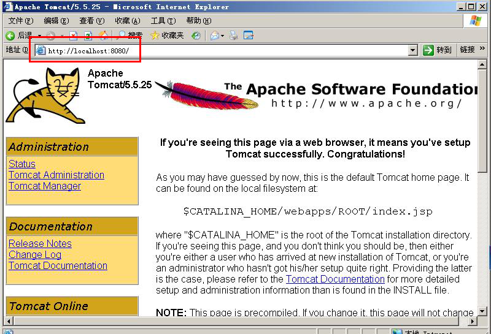Open the File (文件) menu
This screenshot has height=334, width=491.
(x=21, y=21)
